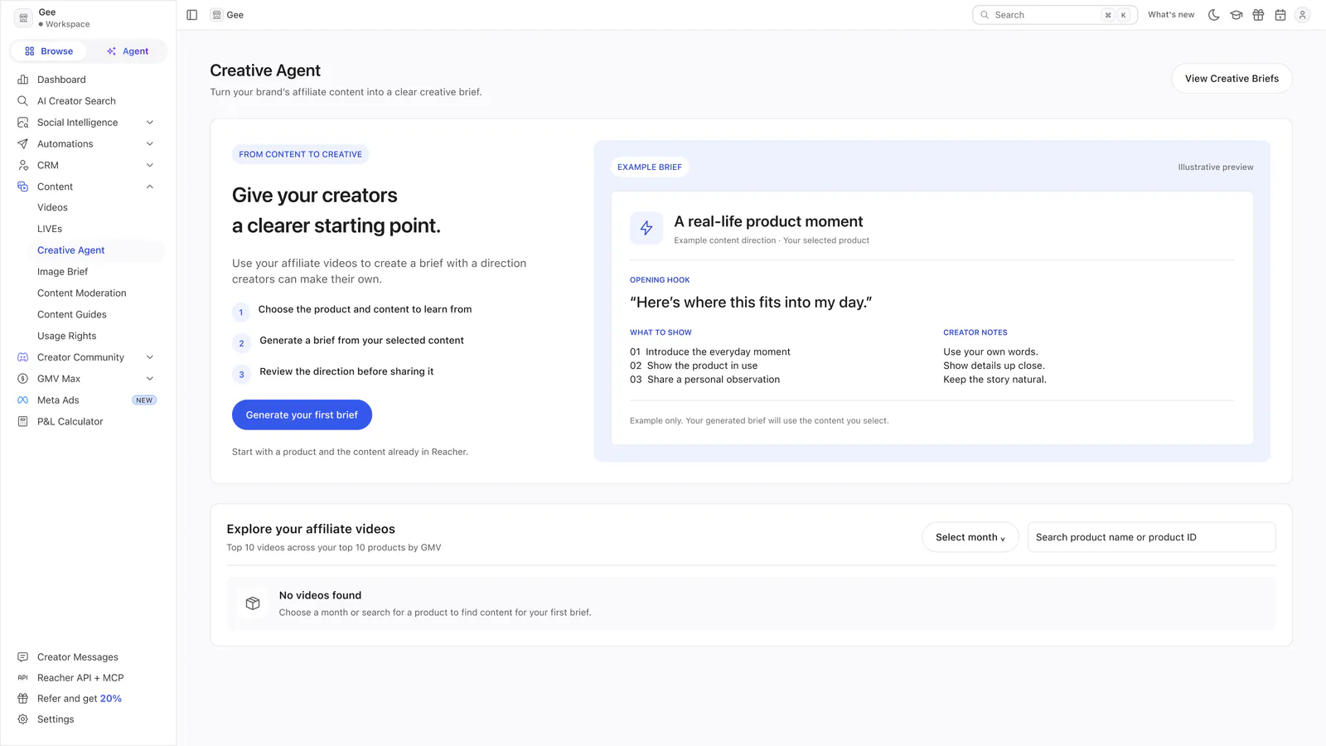The image size is (1326, 746).
Task: Click the Creator Community icon
Action: (23, 357)
